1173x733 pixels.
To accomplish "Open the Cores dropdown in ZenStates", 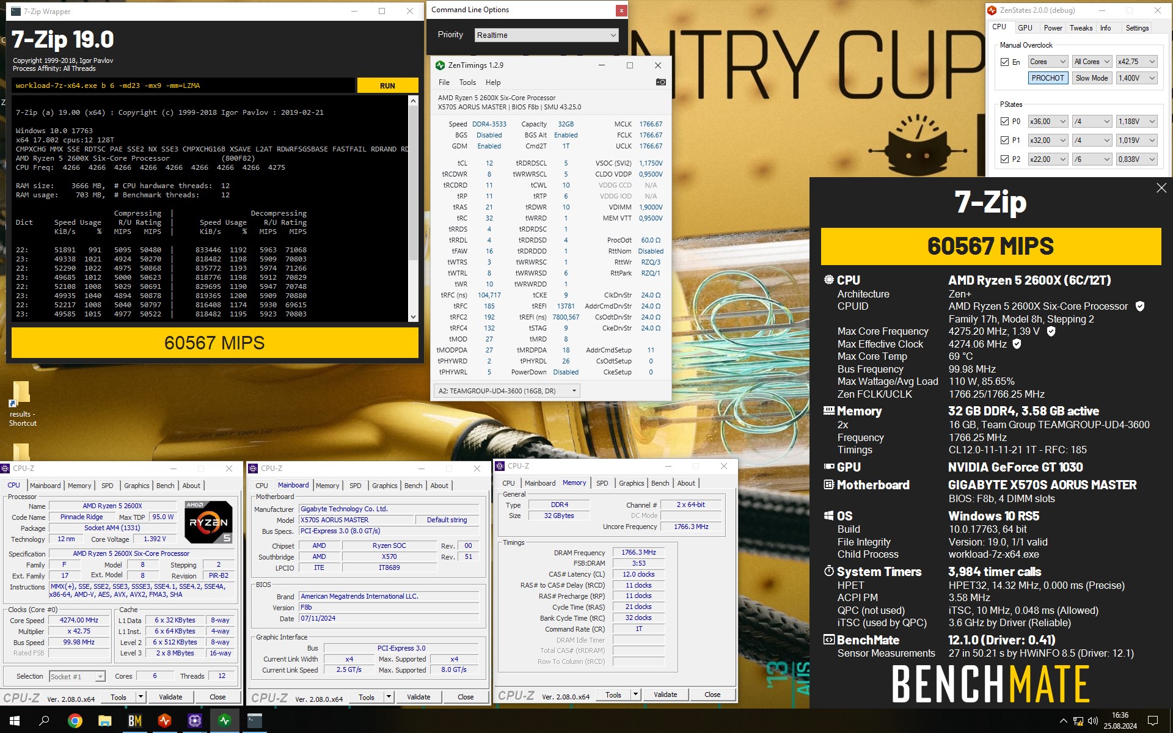I will tap(1048, 62).
